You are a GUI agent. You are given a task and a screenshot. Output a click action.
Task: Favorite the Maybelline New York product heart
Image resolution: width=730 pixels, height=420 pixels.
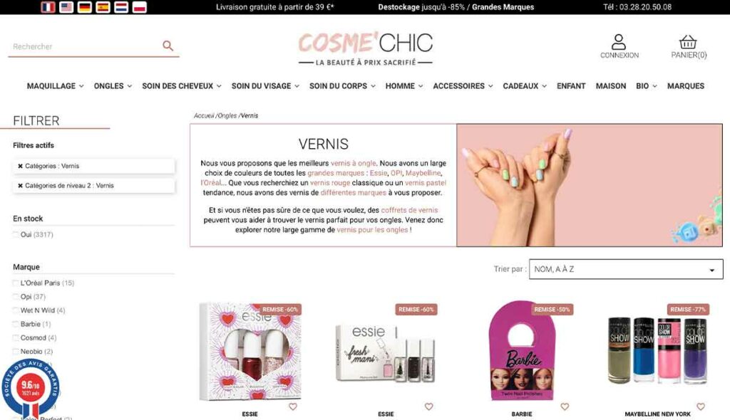point(701,406)
